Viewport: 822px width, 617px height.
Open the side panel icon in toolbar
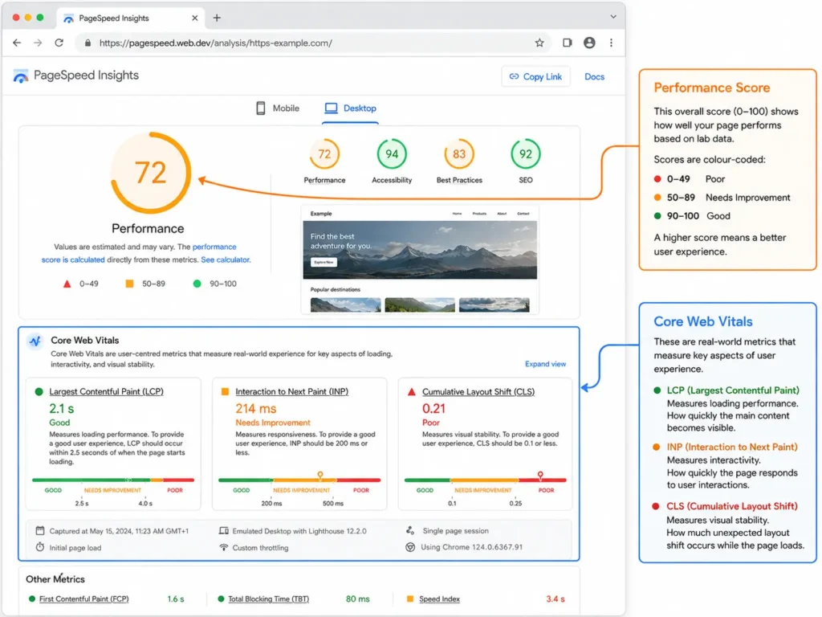coord(568,43)
